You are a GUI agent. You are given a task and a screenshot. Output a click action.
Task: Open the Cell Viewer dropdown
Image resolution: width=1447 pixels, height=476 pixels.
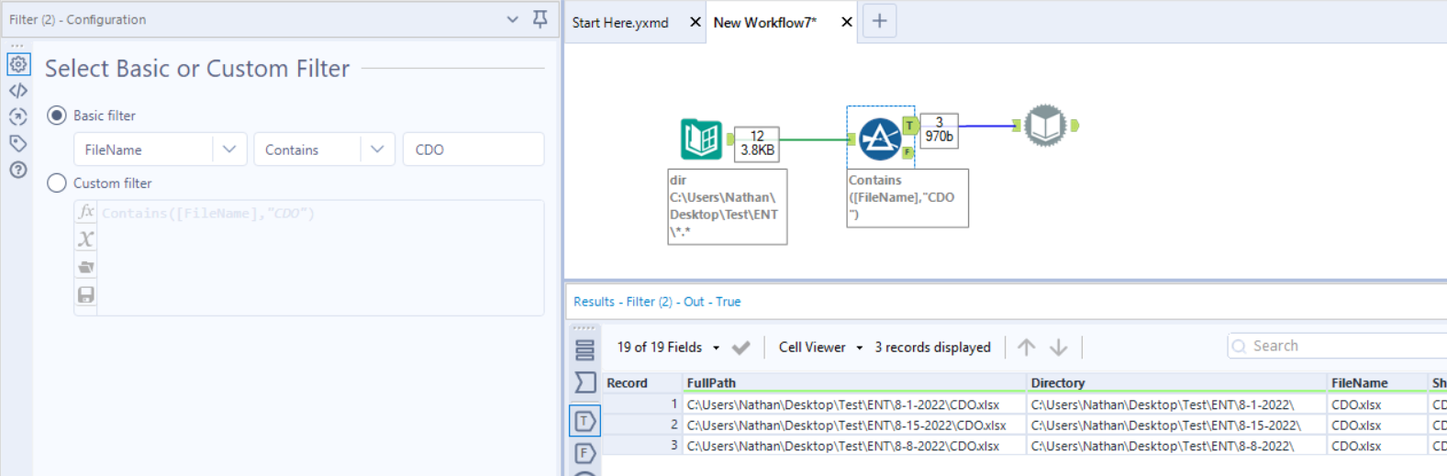pyautogui.click(x=859, y=348)
